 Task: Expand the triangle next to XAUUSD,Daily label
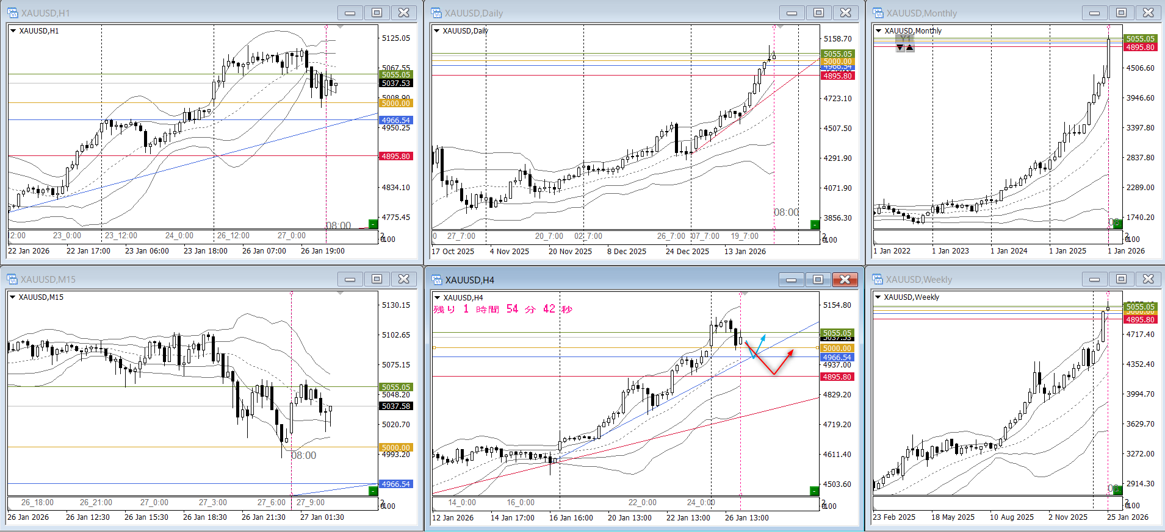(x=437, y=30)
